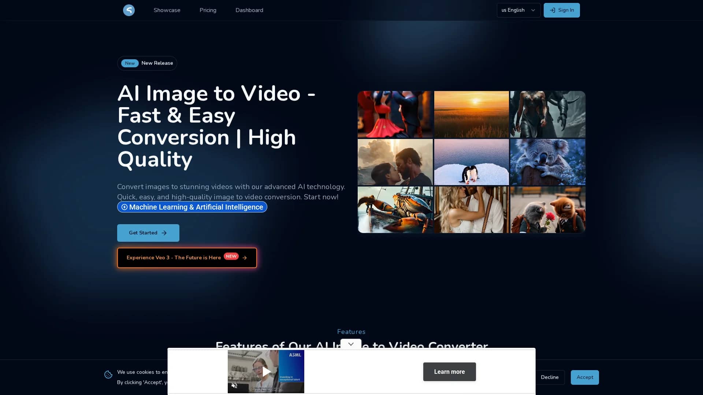Go to the Dashboard
The width and height of the screenshot is (703, 395).
[249, 10]
